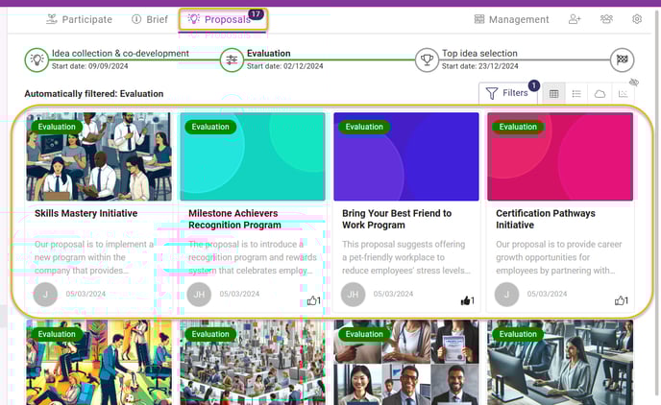Open the Proposals tab
This screenshot has width=661, height=405.
pos(223,19)
